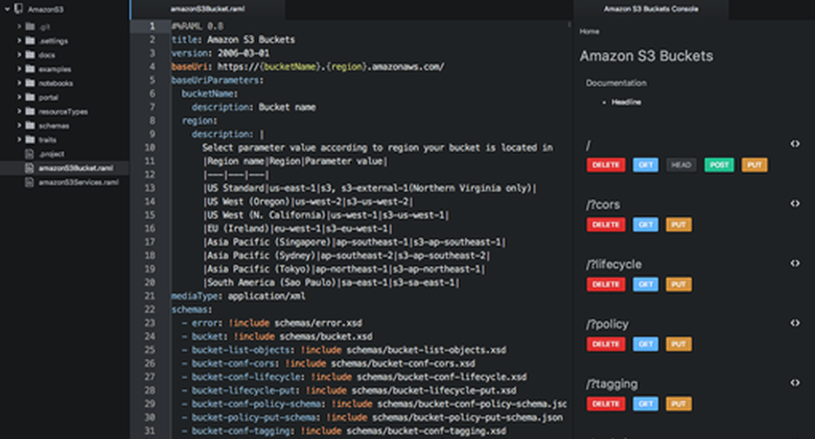Viewport: 815px width, 439px height.
Task: Click the AmazonS3 project icon
Action: (x=19, y=9)
